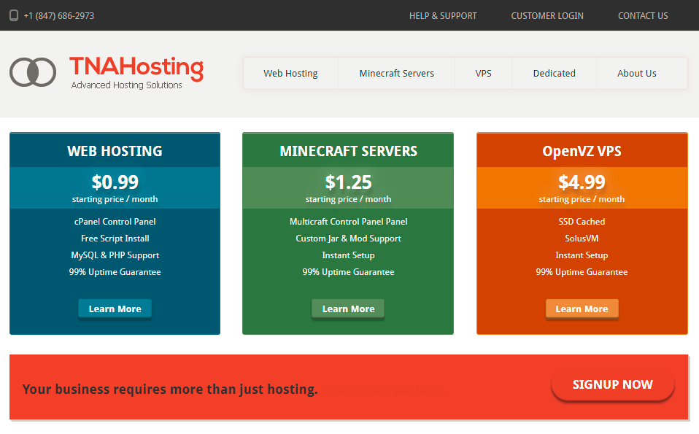Click the Free Script Install feature
The image size is (699, 434).
click(115, 239)
